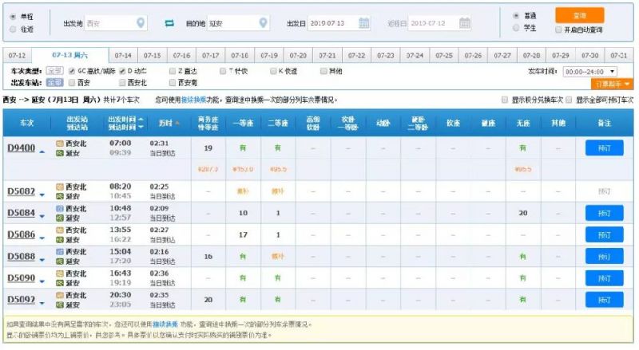Screen dimensions: 639x350
Task: Book train D9400 with 预订 button
Action: pos(605,147)
